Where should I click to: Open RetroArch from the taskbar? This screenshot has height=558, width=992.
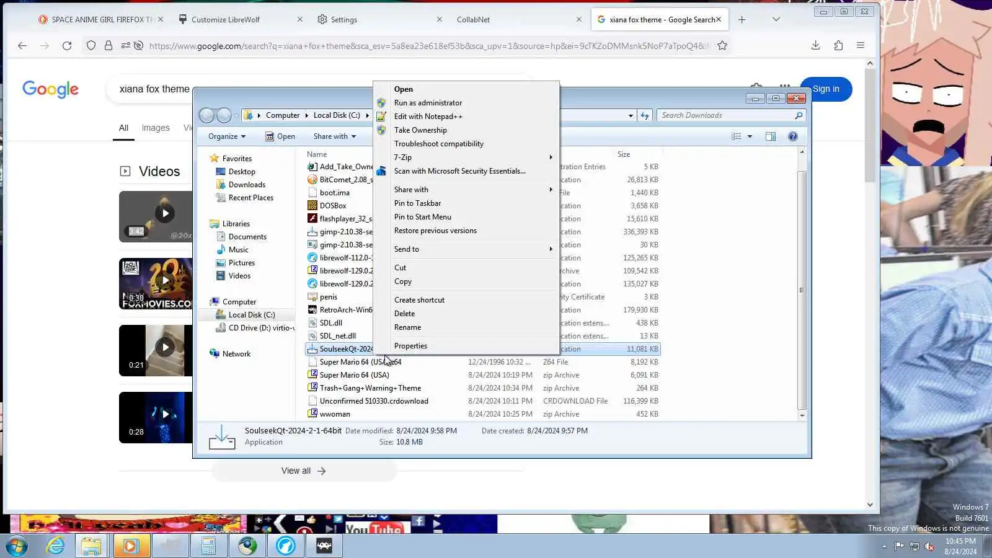coord(324,546)
